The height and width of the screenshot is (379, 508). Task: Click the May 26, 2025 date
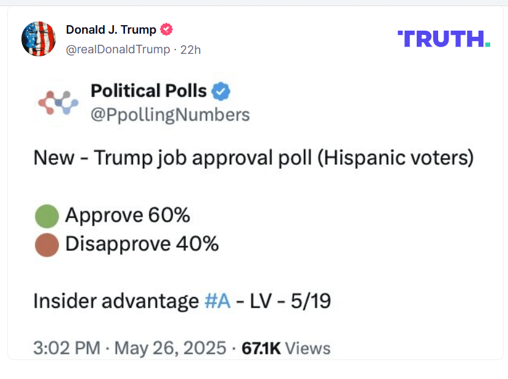(170, 348)
